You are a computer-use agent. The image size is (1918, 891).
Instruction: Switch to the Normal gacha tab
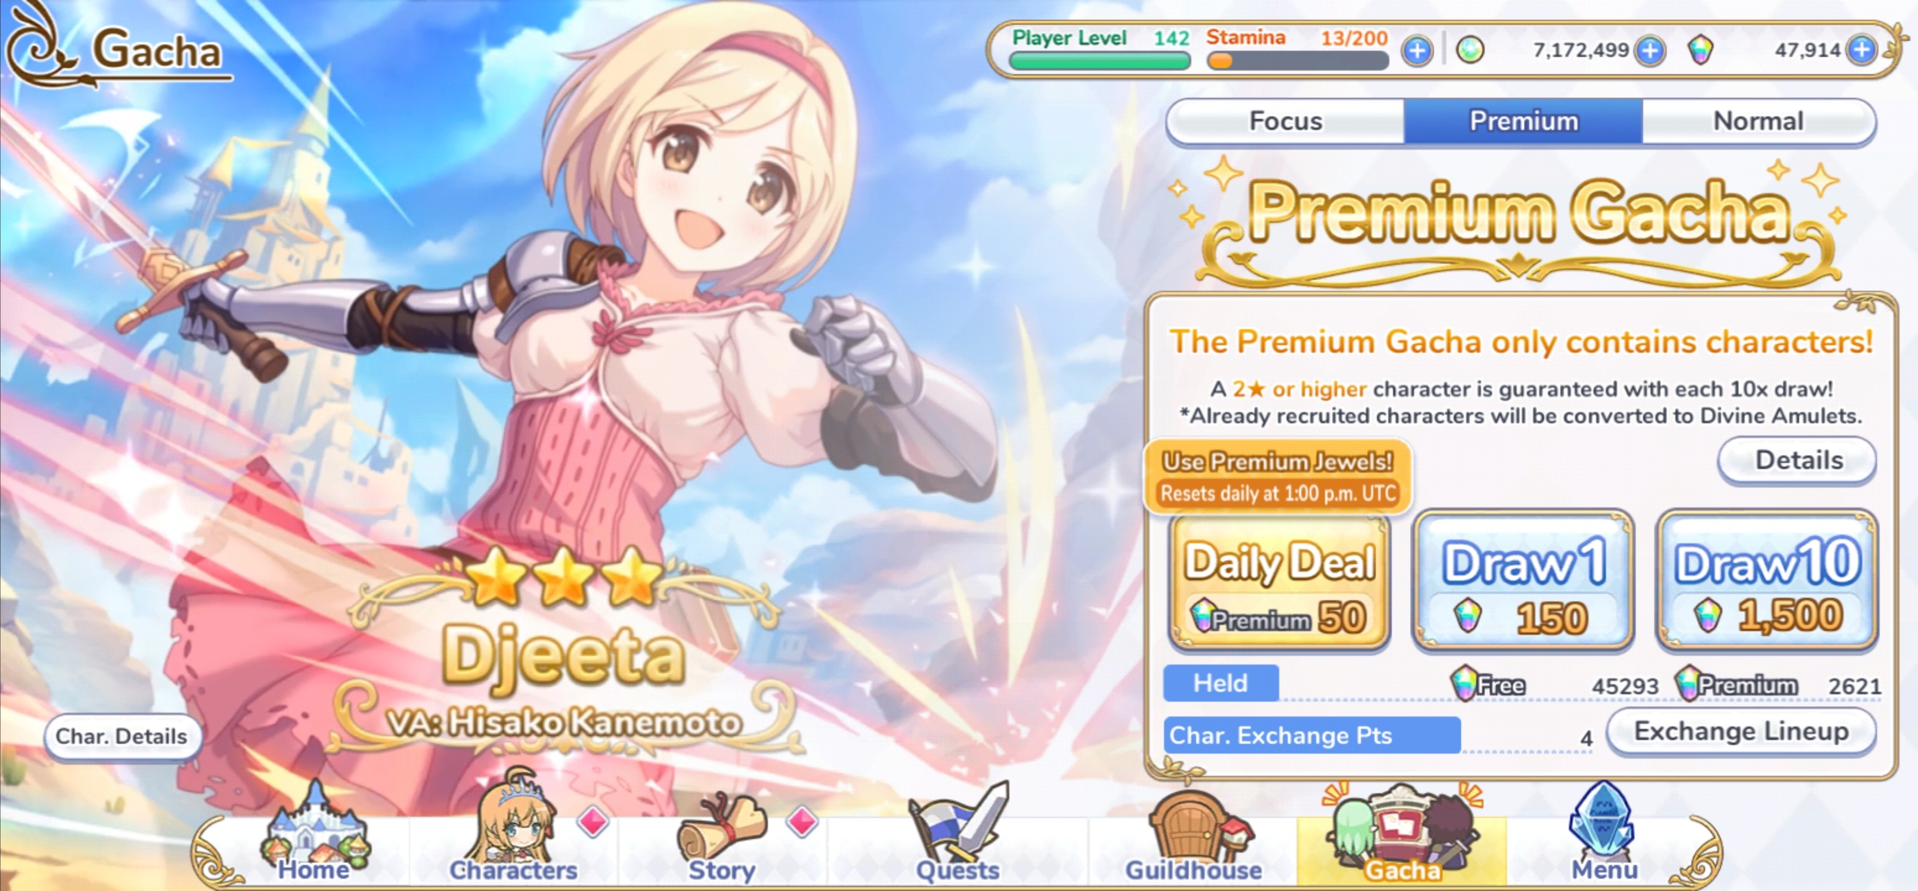pos(1758,121)
